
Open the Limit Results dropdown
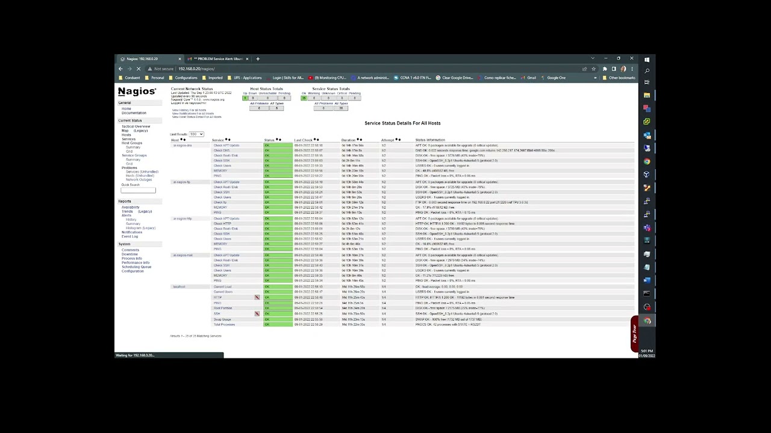[x=196, y=134]
